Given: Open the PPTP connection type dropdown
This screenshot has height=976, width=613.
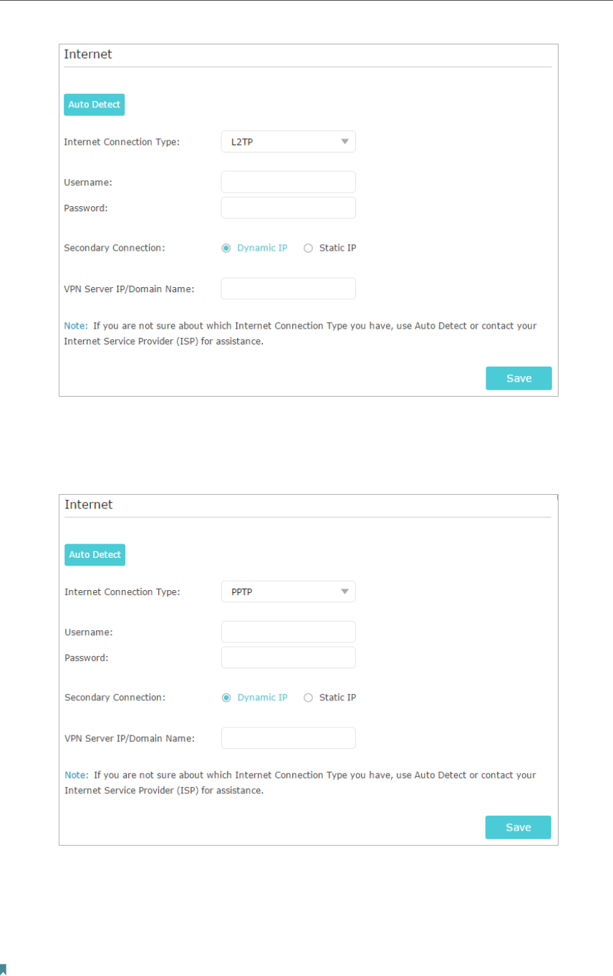Looking at the screenshot, I should pyautogui.click(x=288, y=591).
